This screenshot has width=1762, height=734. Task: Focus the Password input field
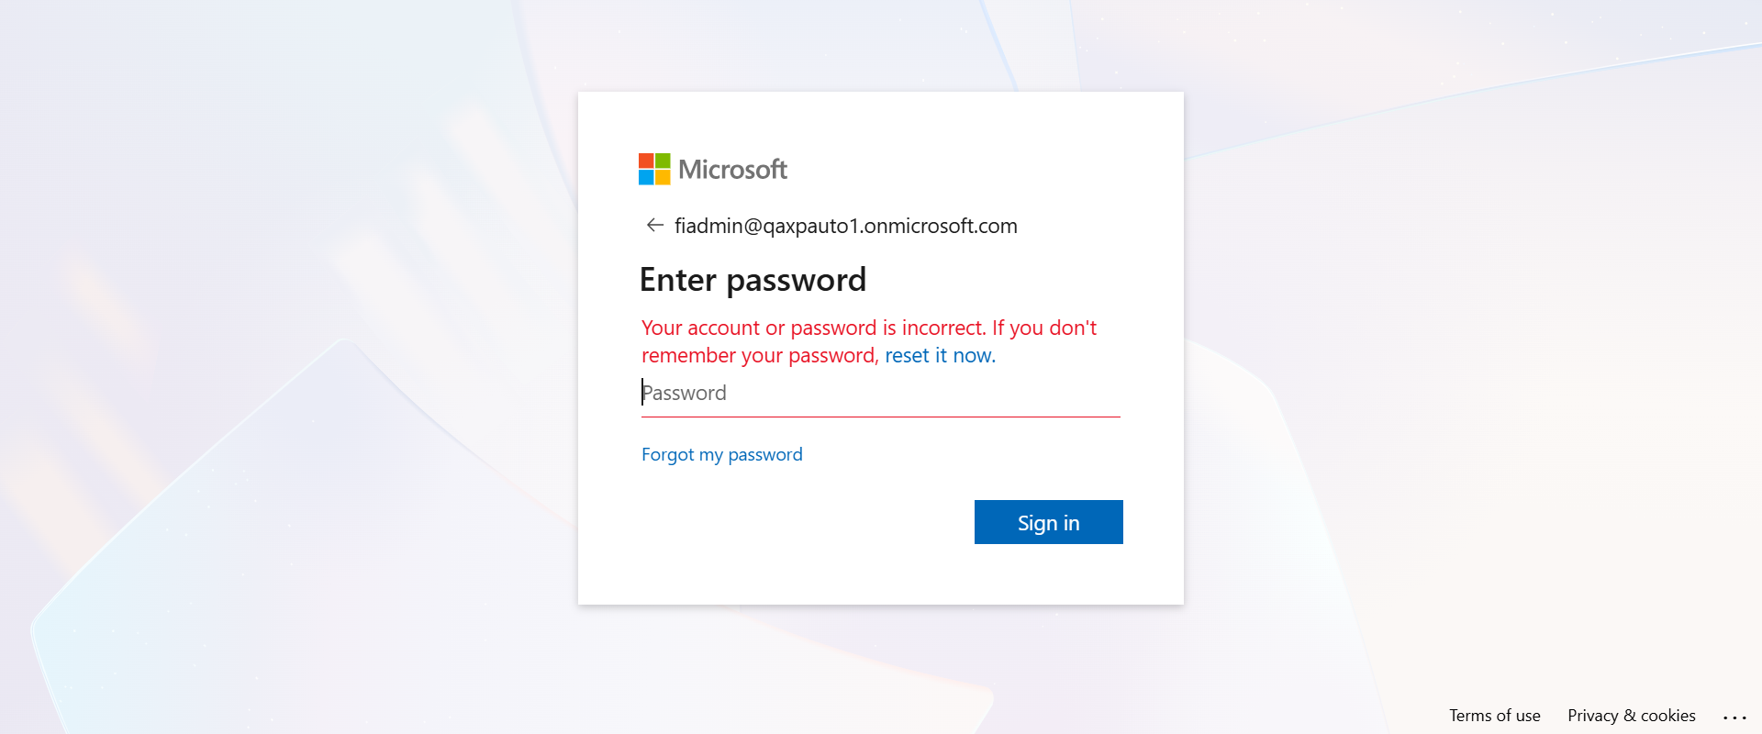(x=880, y=393)
